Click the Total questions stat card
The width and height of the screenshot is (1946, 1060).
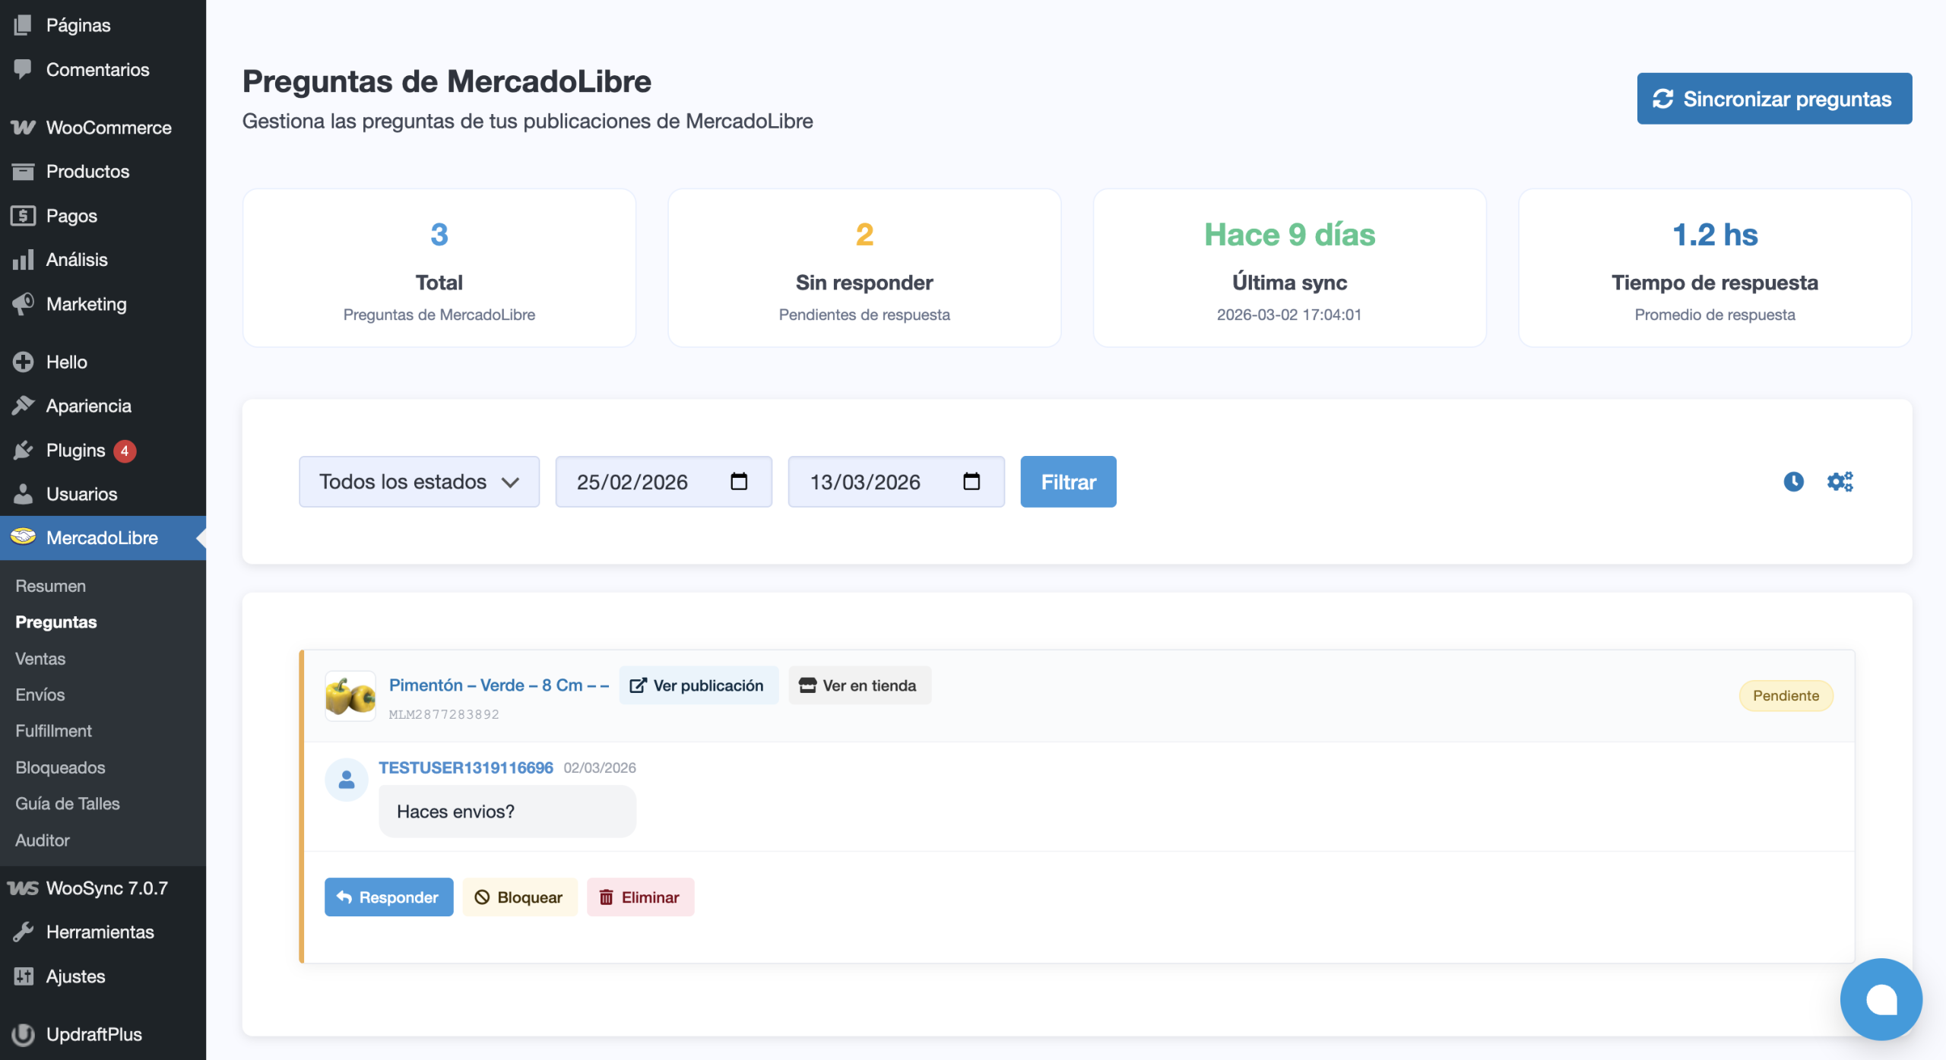pos(439,268)
